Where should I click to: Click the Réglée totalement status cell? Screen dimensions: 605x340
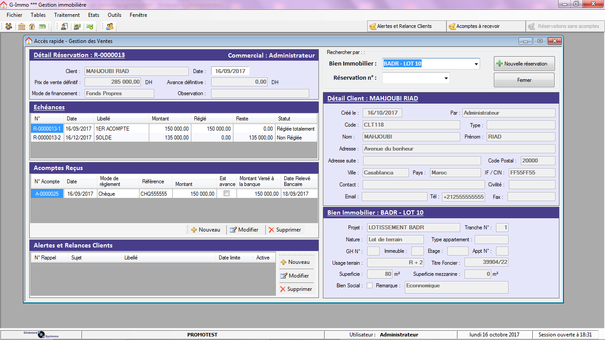tap(296, 129)
